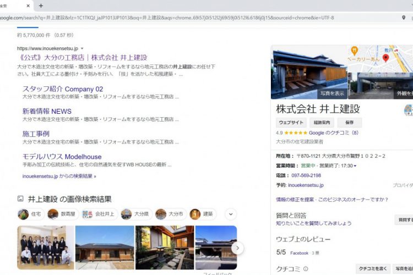
Task: Close the current browser tab
Action: (x=28, y=5)
